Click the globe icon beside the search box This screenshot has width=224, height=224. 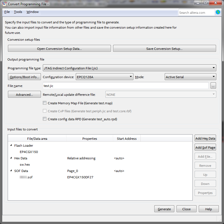coord(218,12)
